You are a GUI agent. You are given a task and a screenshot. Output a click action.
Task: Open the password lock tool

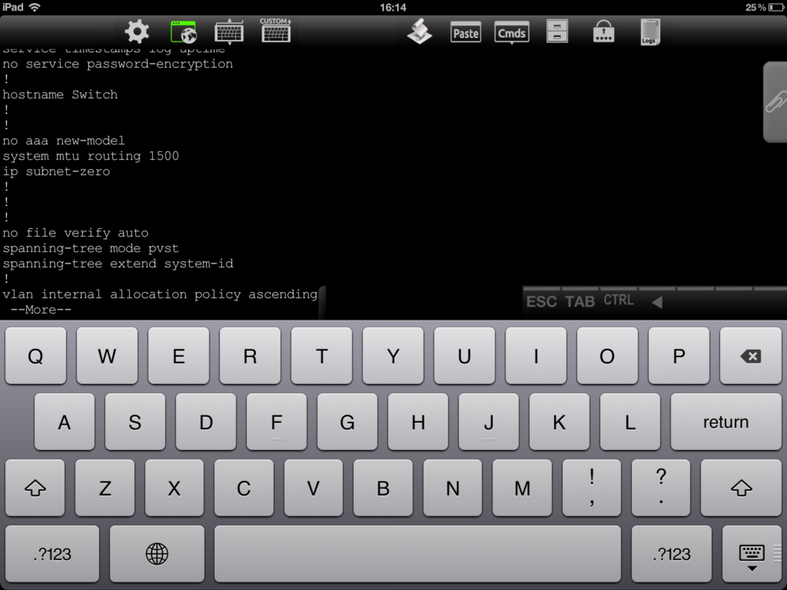[603, 32]
